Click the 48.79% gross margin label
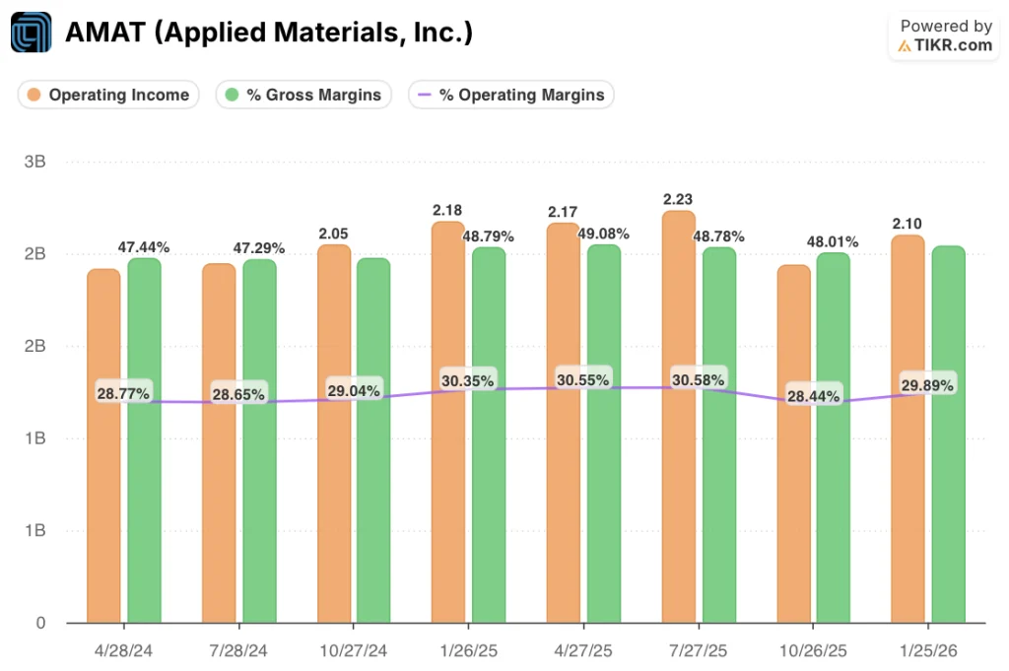 pos(489,236)
